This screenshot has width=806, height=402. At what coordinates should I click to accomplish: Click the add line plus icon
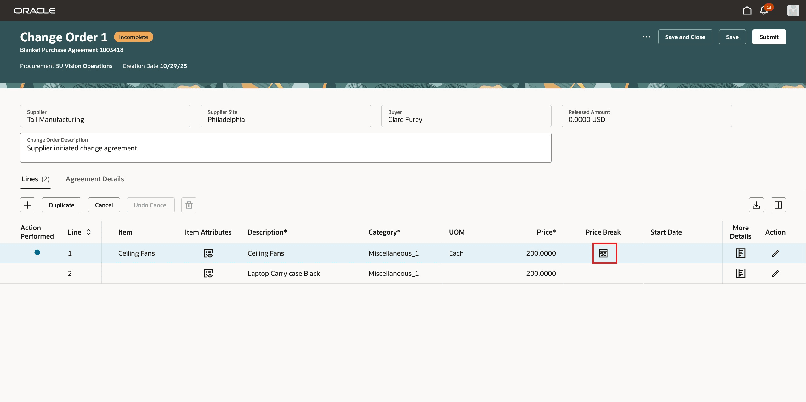(x=28, y=205)
